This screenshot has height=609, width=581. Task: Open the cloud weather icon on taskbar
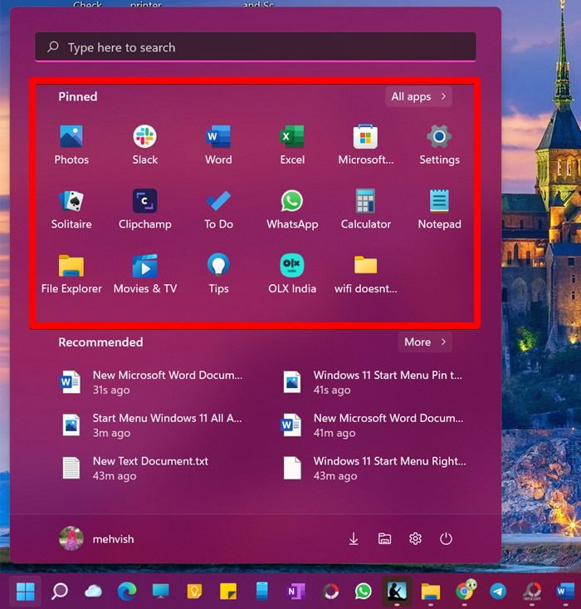pos(93,591)
